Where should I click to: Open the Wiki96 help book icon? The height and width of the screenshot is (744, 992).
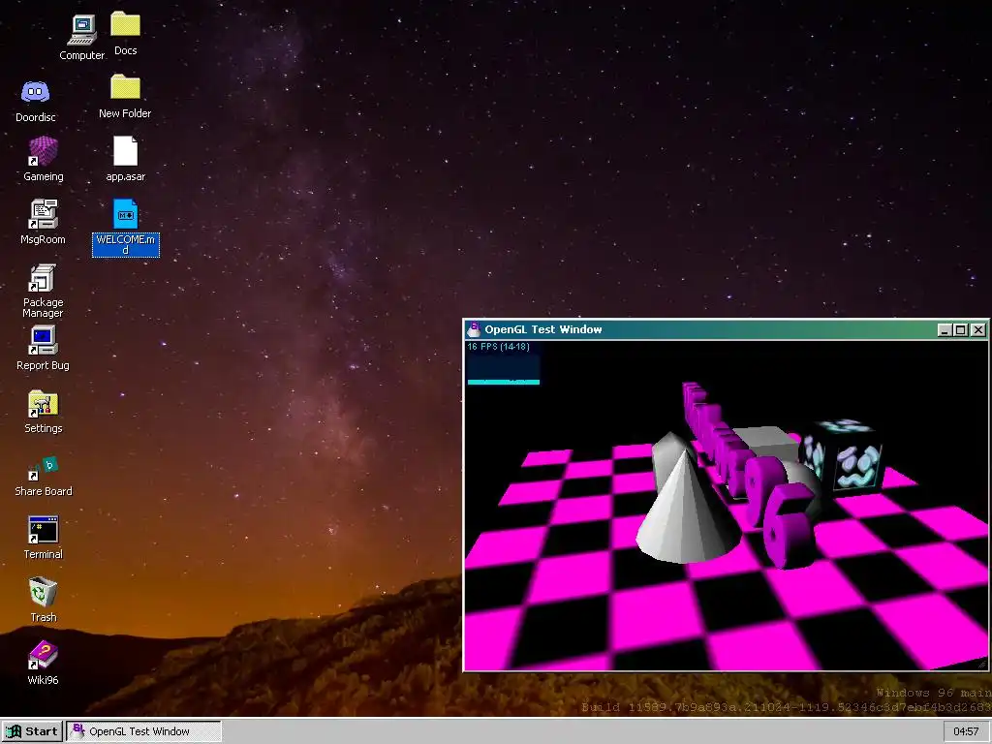pos(43,656)
